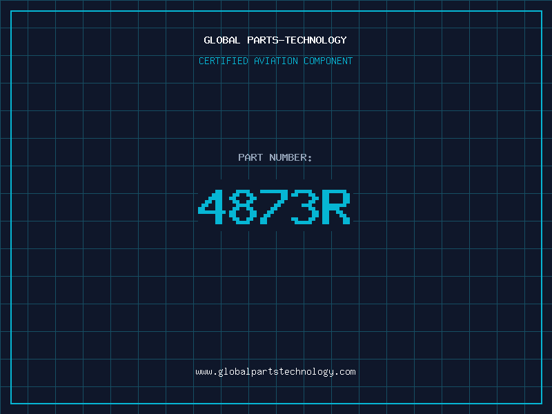The image size is (552, 414).
Task: Click the word PART in the label
Action: tap(250, 157)
